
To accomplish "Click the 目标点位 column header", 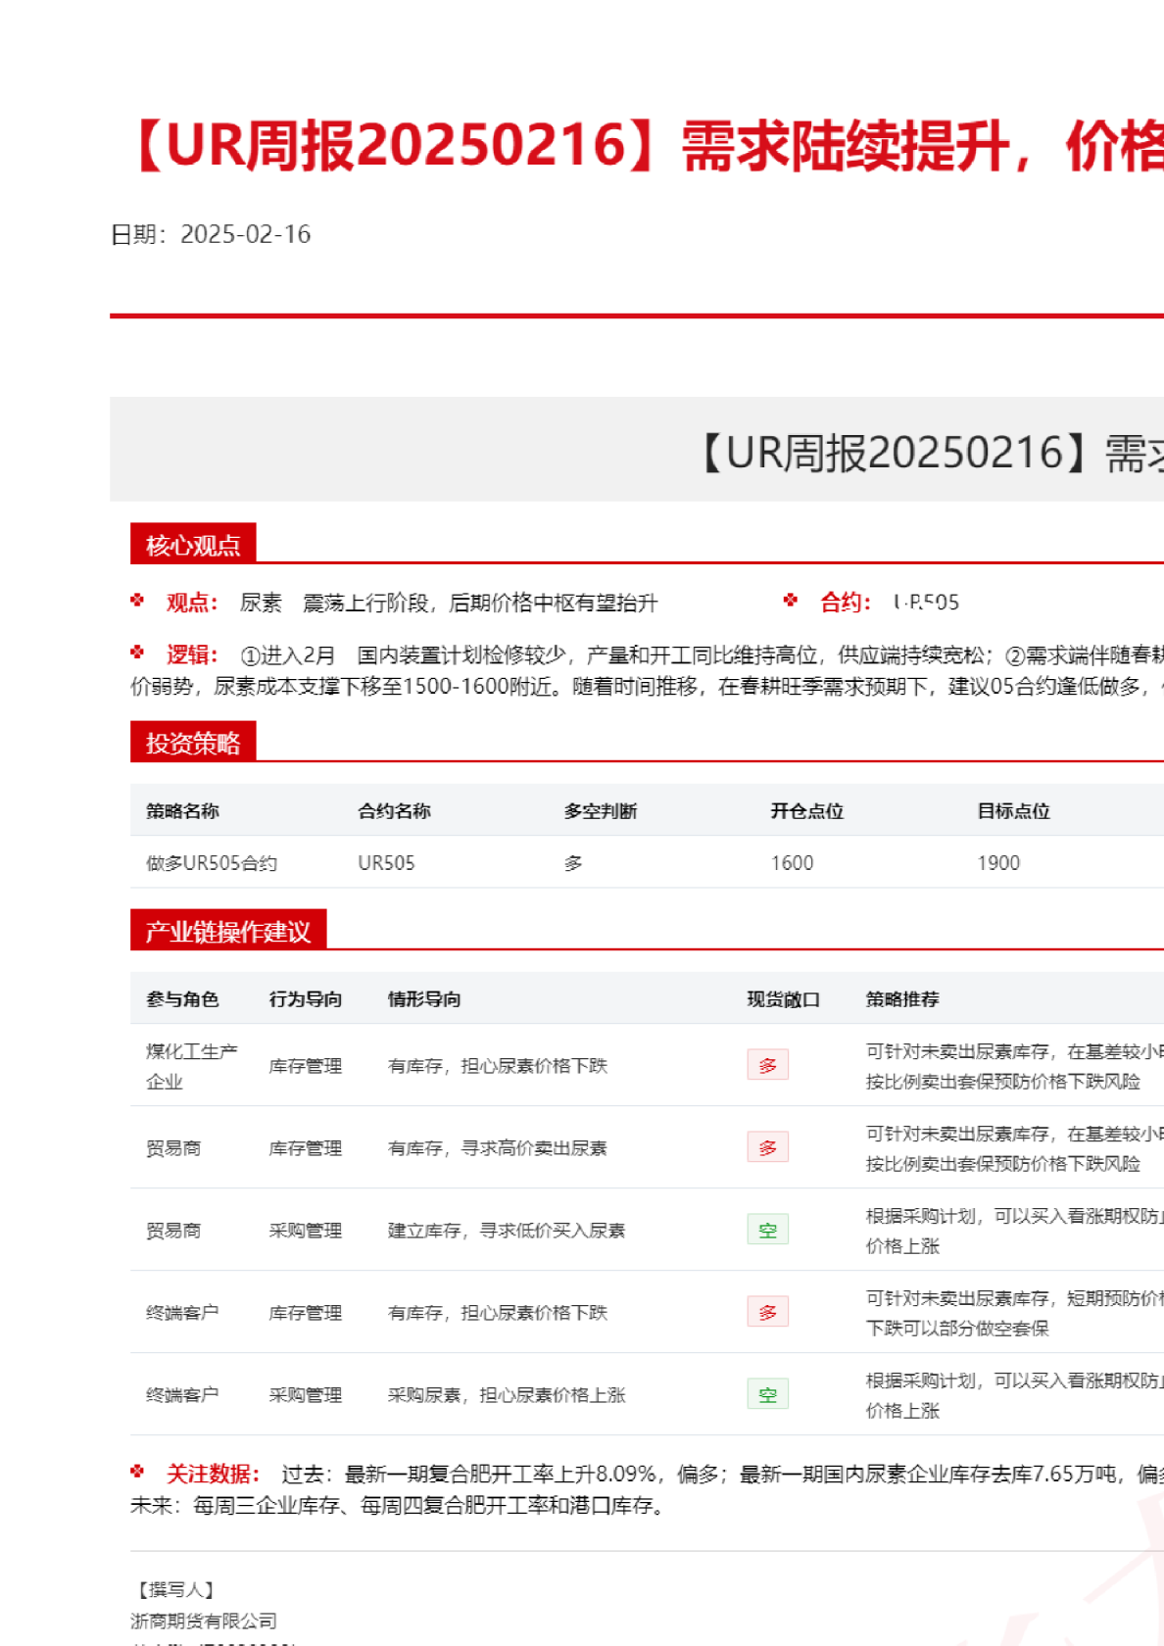I will coord(1013,811).
